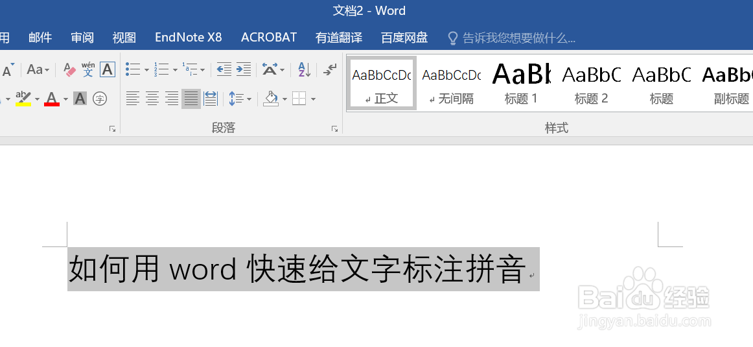The height and width of the screenshot is (347, 753).
Task: Open line and paragraph spacing
Action: (x=240, y=99)
